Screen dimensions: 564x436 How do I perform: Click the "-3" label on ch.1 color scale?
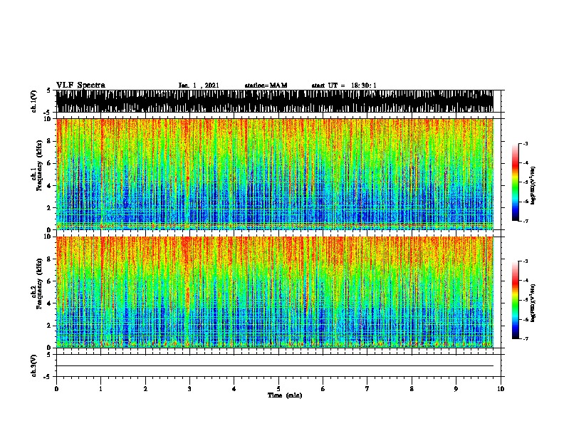525,143
